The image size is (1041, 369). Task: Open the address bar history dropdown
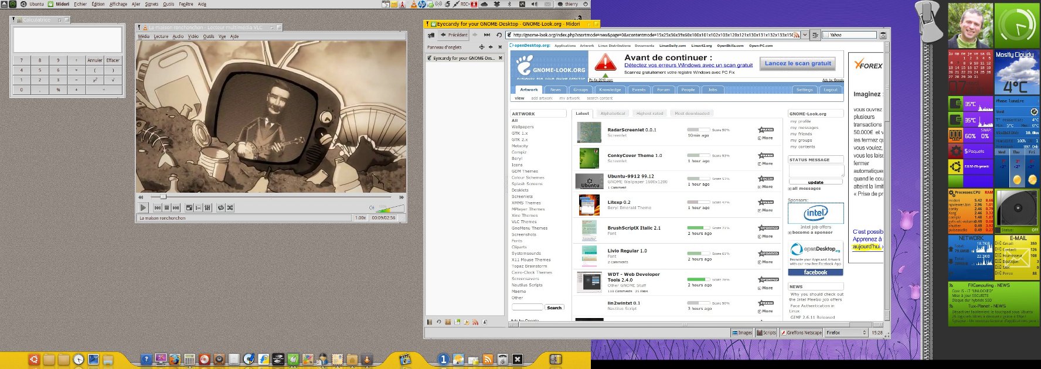click(805, 35)
